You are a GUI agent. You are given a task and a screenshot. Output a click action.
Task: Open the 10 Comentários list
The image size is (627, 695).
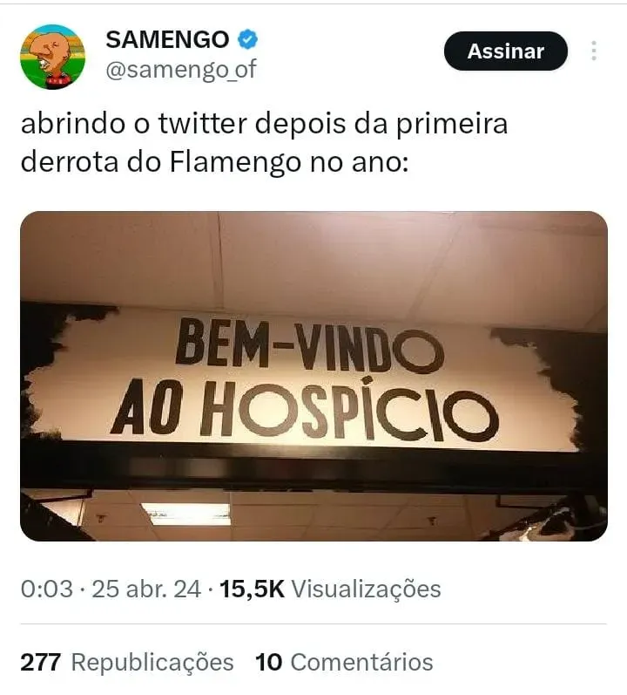pyautogui.click(x=344, y=662)
